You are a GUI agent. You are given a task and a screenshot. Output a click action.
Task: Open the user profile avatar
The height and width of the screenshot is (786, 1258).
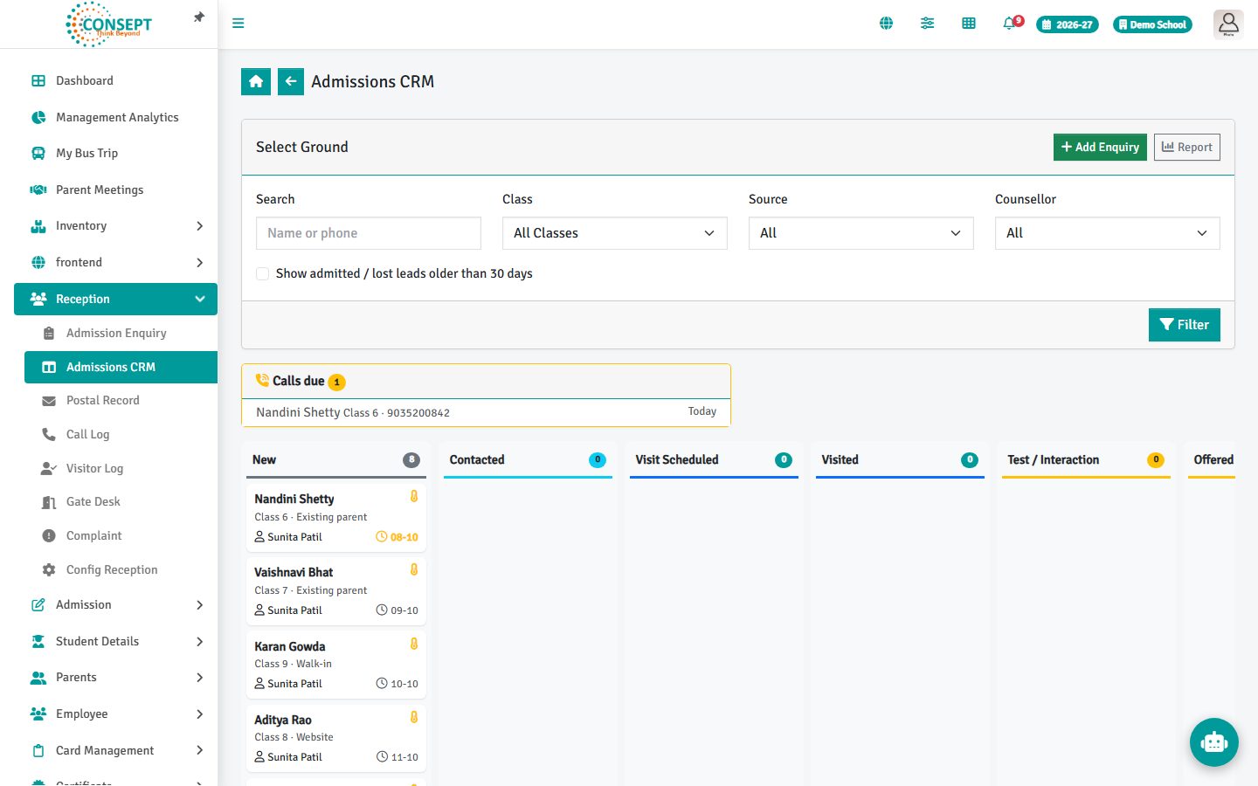pos(1228,24)
